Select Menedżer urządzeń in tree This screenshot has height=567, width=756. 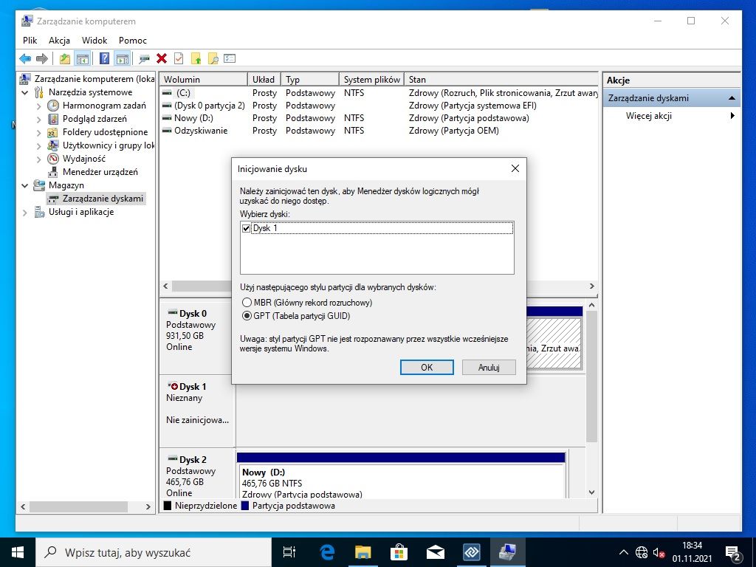(100, 172)
